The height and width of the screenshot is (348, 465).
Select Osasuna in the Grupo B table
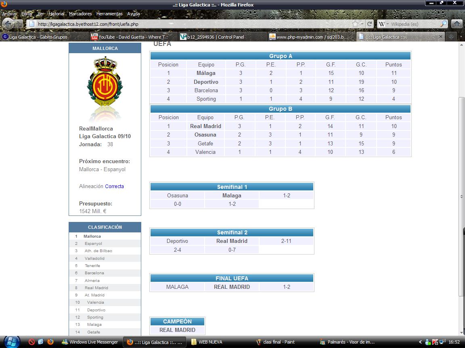click(205, 135)
